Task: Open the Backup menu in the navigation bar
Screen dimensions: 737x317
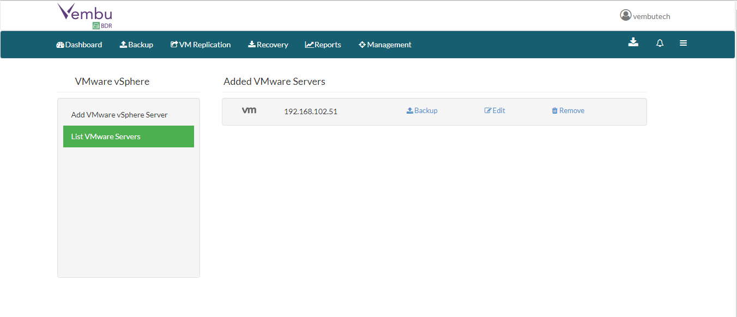Action: click(x=136, y=45)
